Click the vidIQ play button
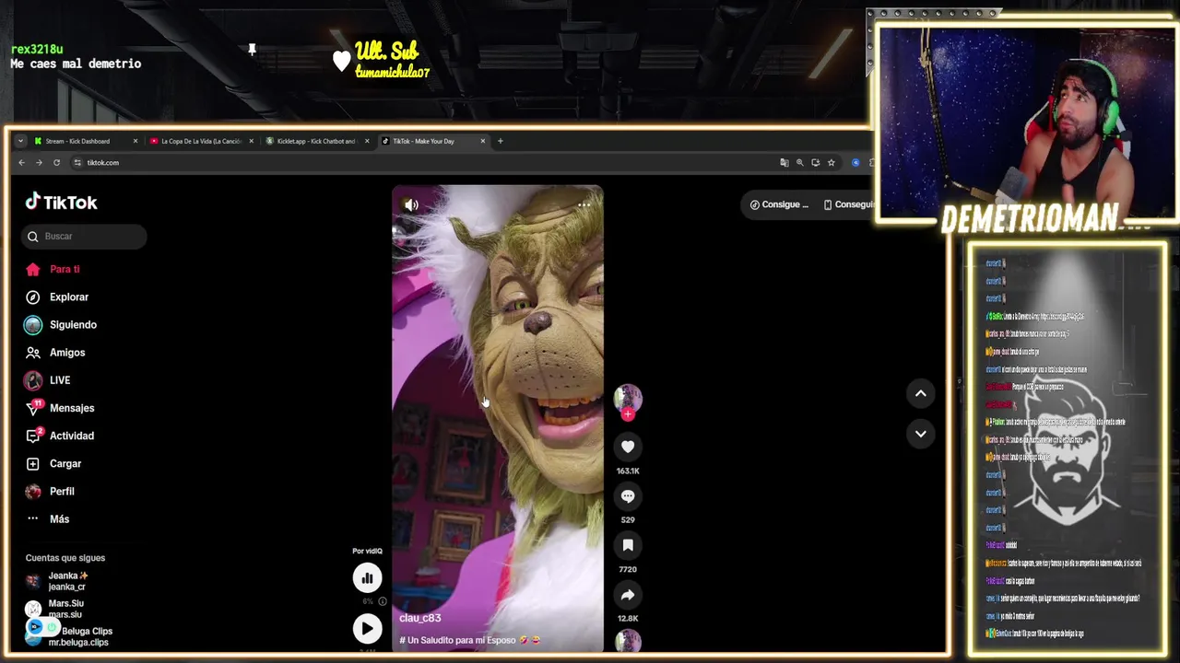Image resolution: width=1180 pixels, height=663 pixels. [367, 628]
